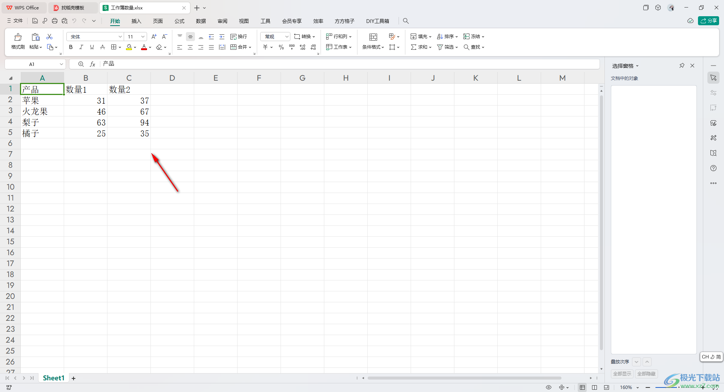Screen dimensions: 724x392
Task: Click the Share (分享) button
Action: (x=709, y=21)
